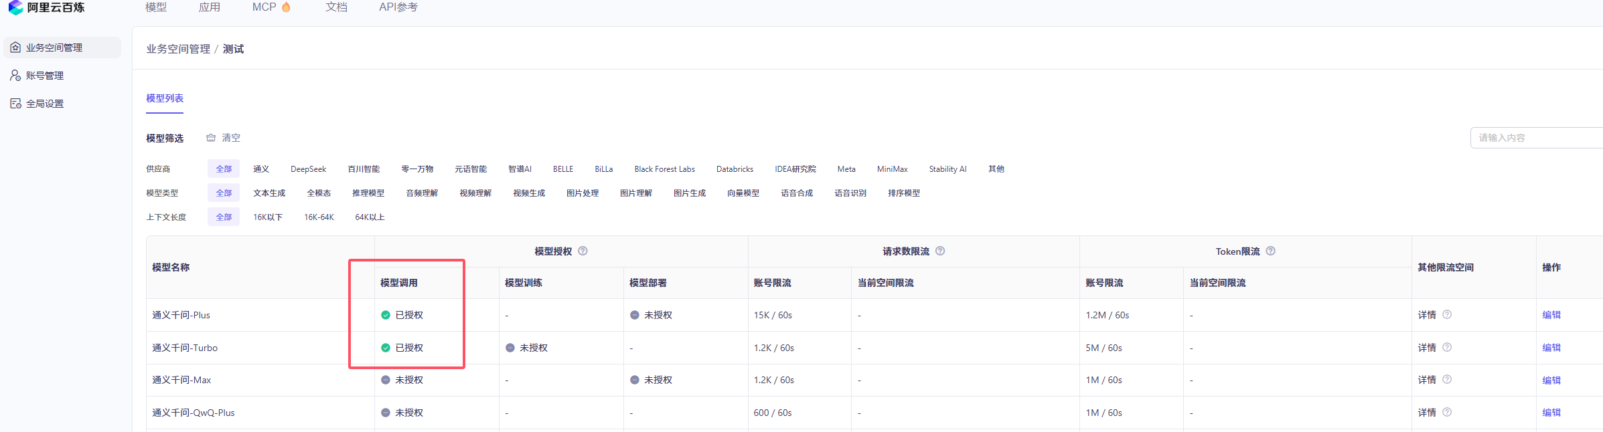The width and height of the screenshot is (1603, 432).
Task: Filter 供应商 by 智谱AI
Action: [x=520, y=169]
